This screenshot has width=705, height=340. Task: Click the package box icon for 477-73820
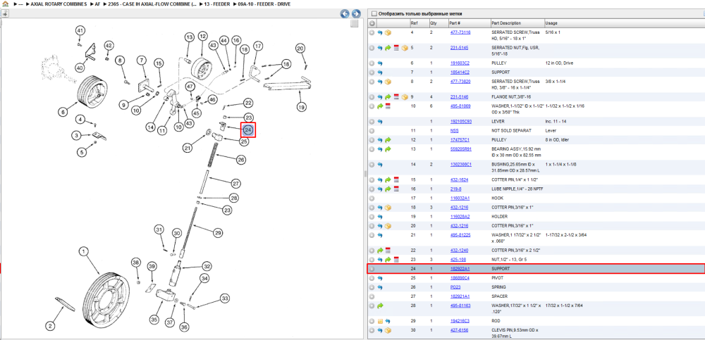tap(388, 82)
